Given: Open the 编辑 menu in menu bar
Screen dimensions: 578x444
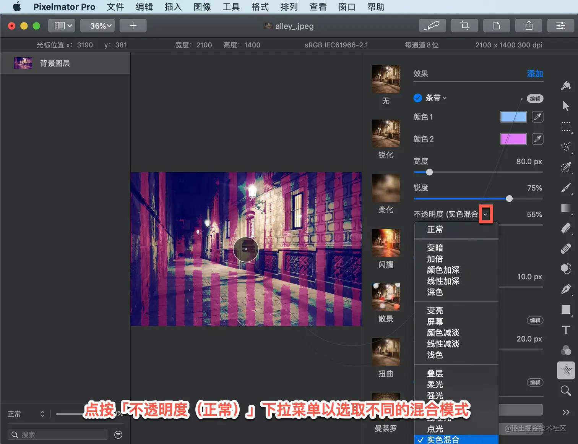Looking at the screenshot, I should pyautogui.click(x=144, y=7).
